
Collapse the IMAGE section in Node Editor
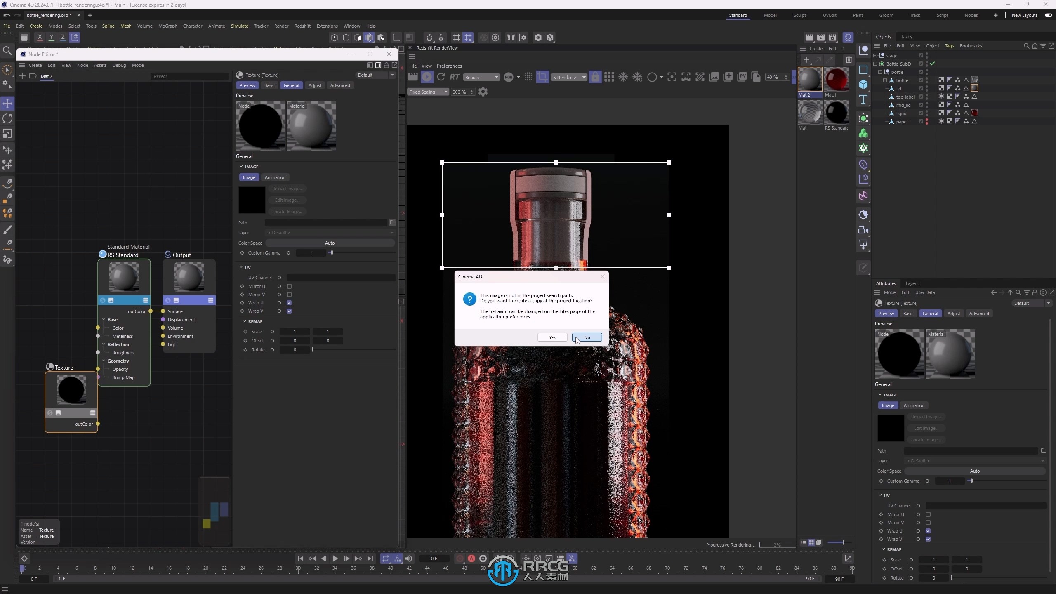tap(241, 167)
